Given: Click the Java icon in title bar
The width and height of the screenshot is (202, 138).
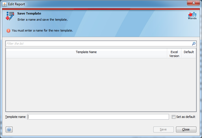Looking at the screenshot, I should pos(4,4).
